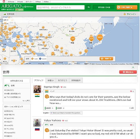Image resolution: width=140 pixels, height=139 pixels.
Task: Click Supriya Singh's profile photo
Action: (x=37, y=89)
